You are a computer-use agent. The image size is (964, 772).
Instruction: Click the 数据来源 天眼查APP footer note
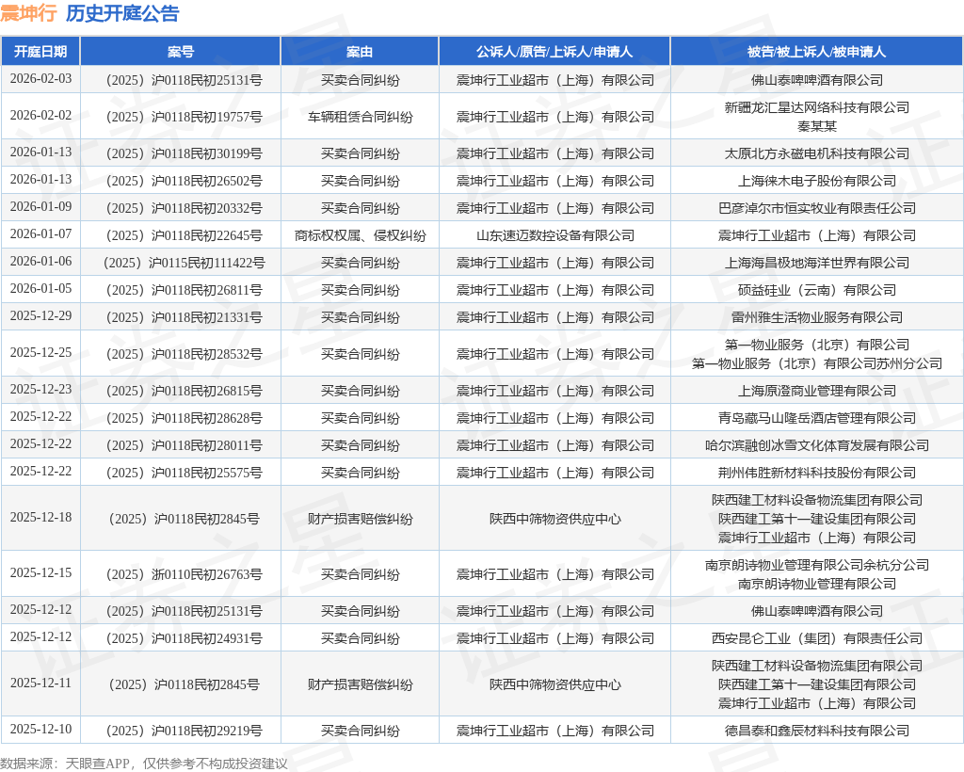[144, 764]
